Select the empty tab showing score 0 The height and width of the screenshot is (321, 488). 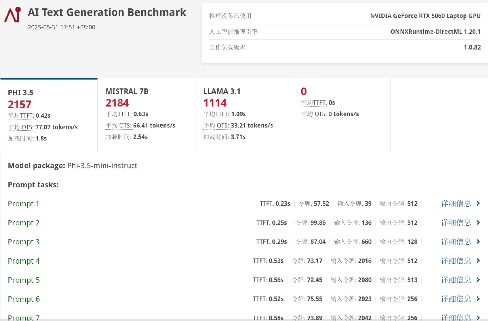(341, 114)
